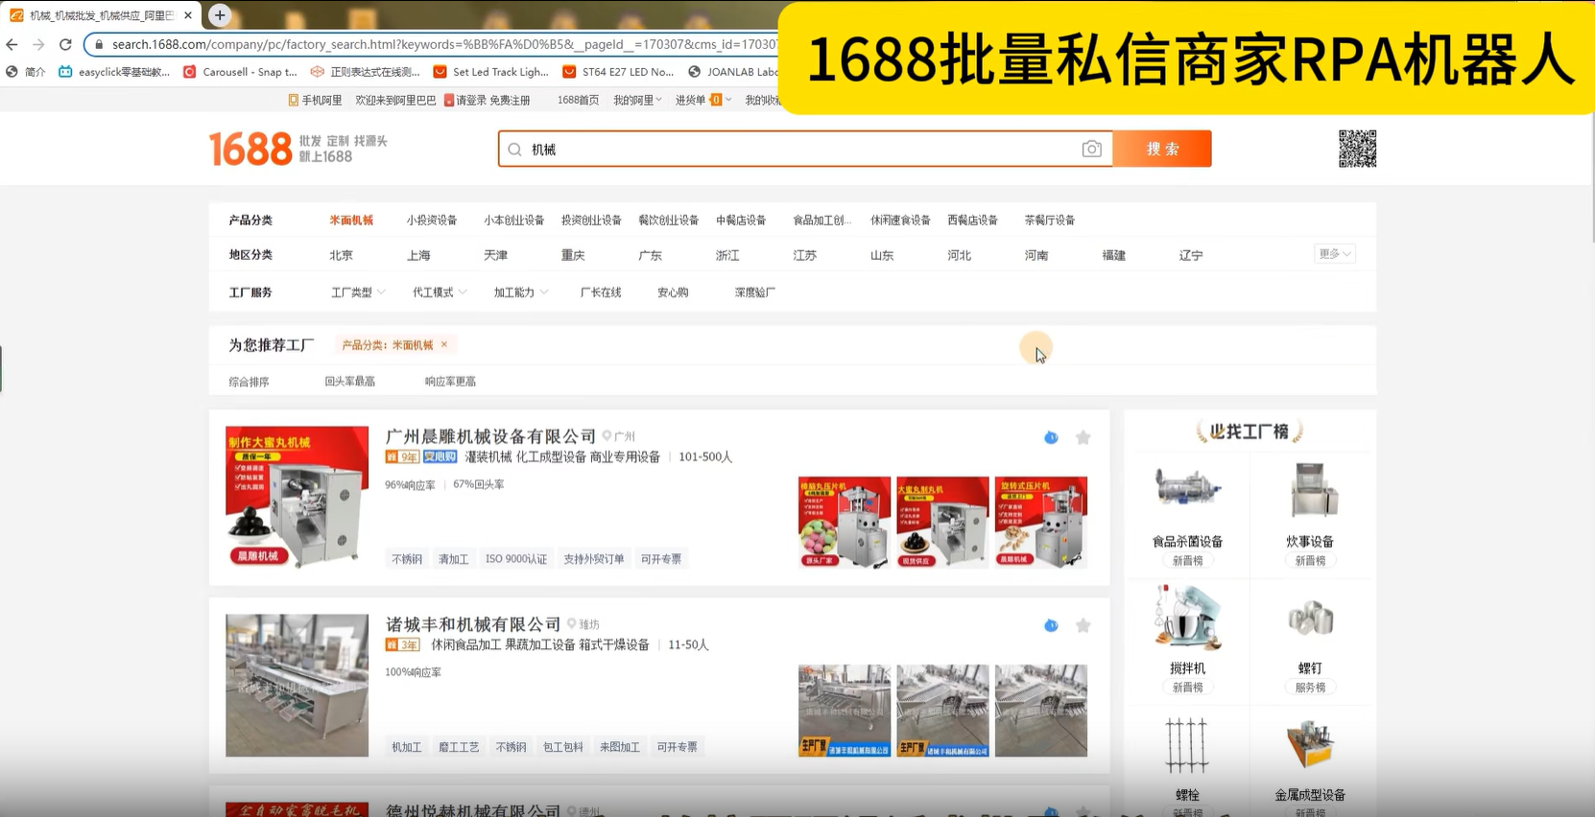The height and width of the screenshot is (817, 1595).
Task: Open 诸城丰和机械有限公司 company link
Action: tap(473, 624)
